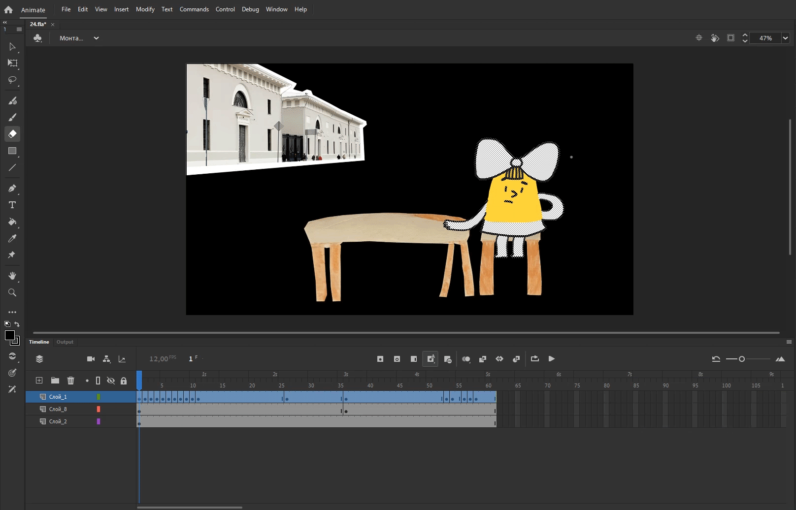
Task: Switch to the Output tab
Action: 65,342
